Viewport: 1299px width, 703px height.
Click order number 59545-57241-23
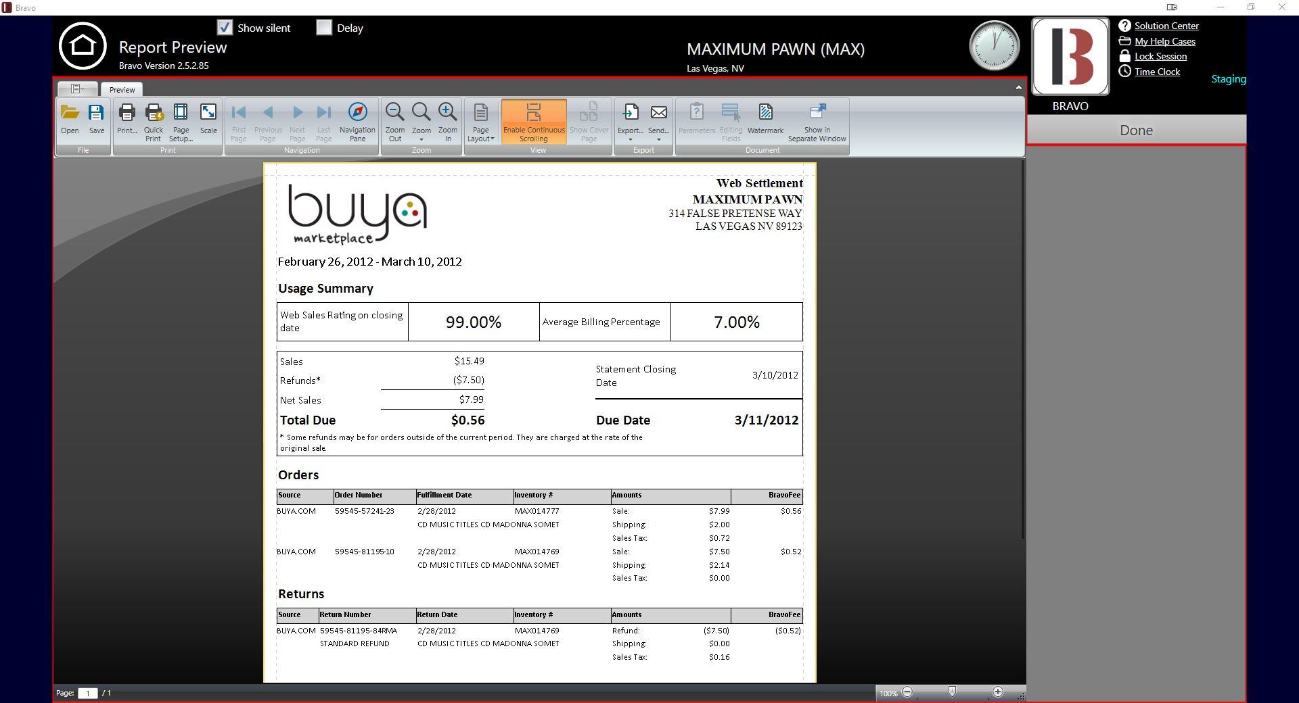click(x=364, y=511)
